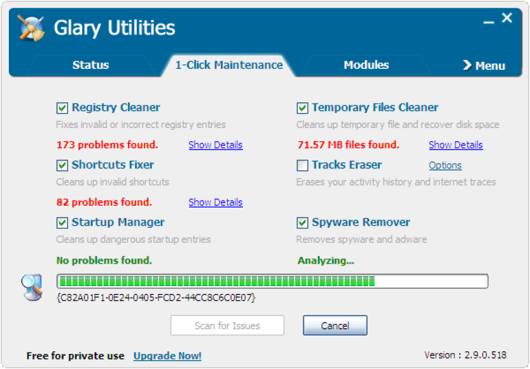
Task: Uncheck the Startup Manager checkbox
Action: pyautogui.click(x=62, y=223)
